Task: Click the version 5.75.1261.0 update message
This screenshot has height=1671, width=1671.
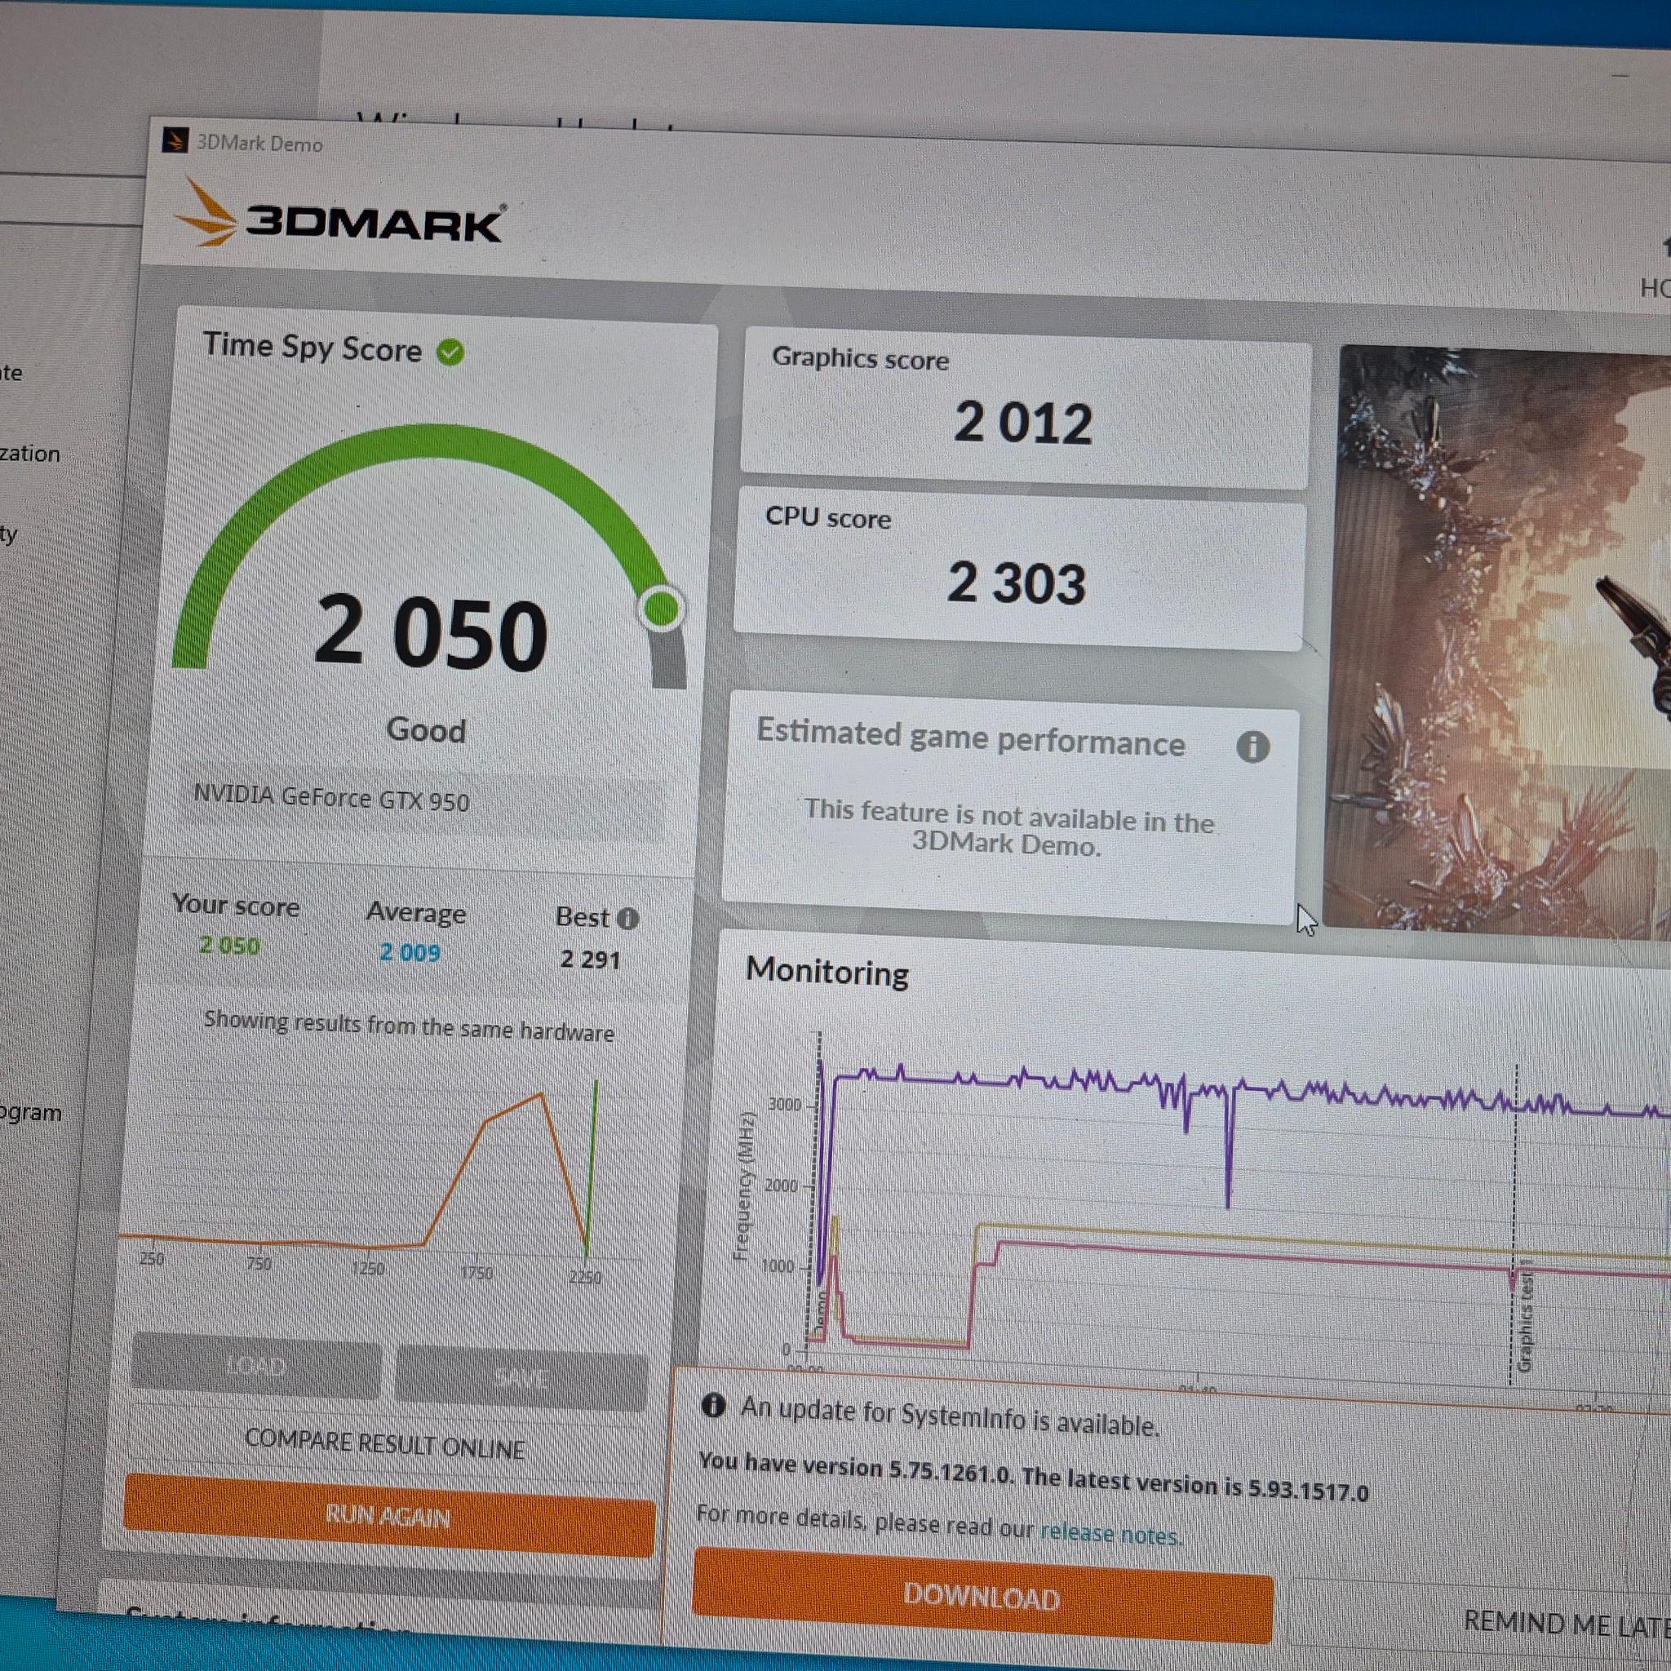Action: coord(1034,1476)
